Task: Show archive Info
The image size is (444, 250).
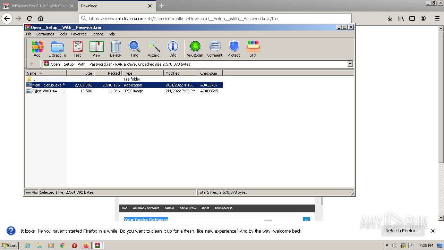Action: tap(173, 49)
